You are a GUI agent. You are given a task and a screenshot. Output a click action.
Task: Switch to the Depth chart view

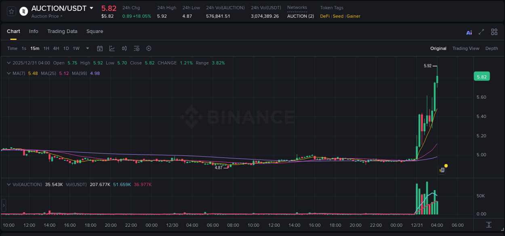coord(491,48)
